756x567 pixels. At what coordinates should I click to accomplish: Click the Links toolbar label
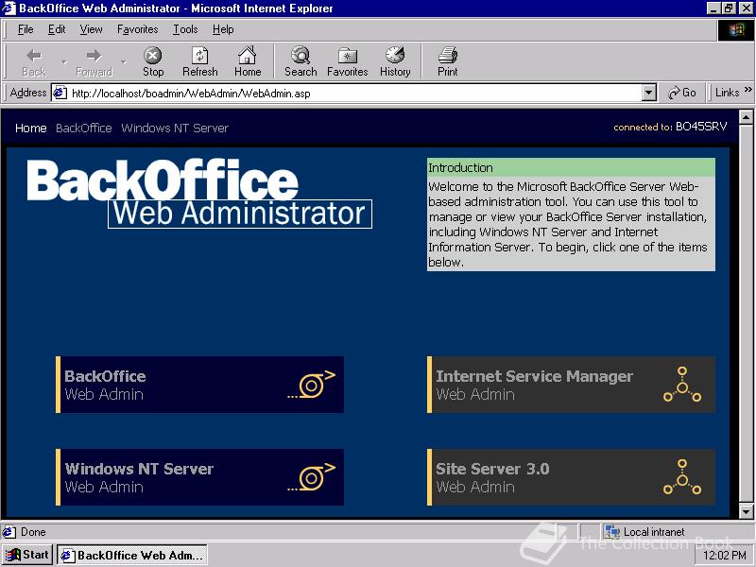coord(727,92)
